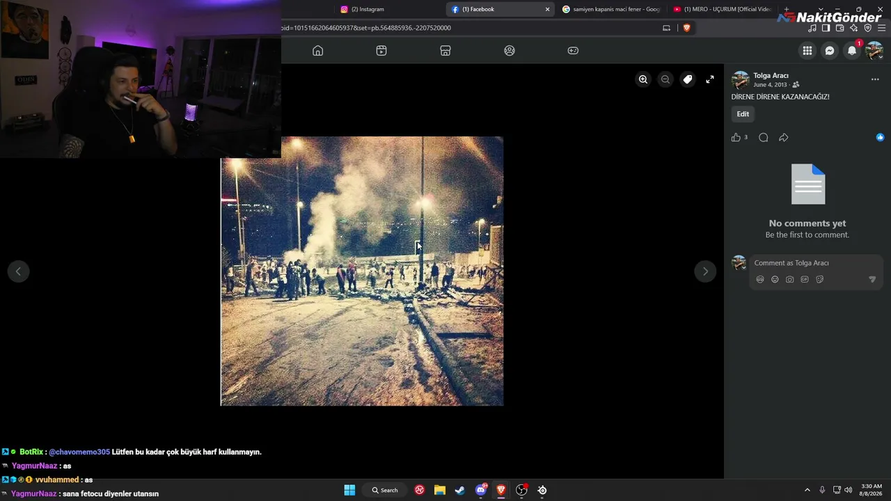Open the Brave media playlist music icon
The image size is (891, 501).
(812, 28)
